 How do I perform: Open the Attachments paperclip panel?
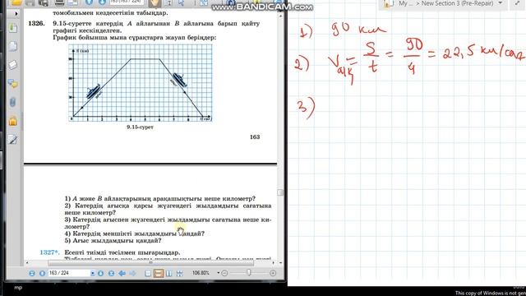[x=13, y=102]
